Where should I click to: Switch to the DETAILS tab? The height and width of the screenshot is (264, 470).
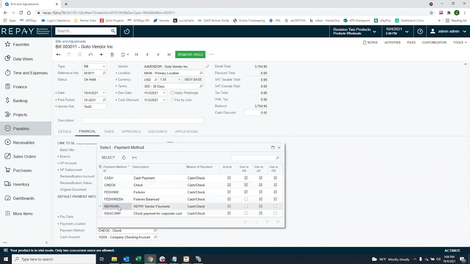click(x=65, y=132)
